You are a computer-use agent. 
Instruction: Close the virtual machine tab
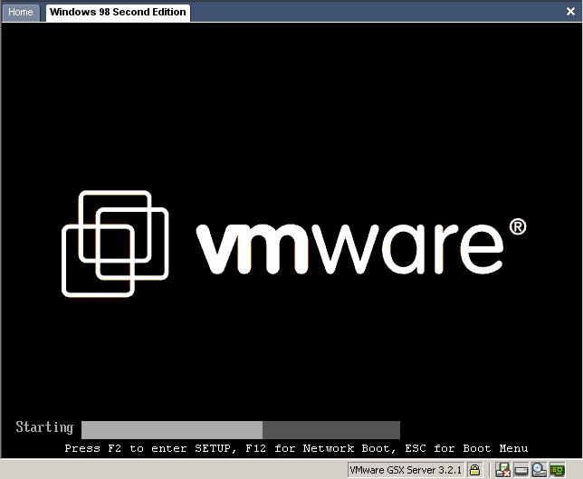click(x=570, y=12)
